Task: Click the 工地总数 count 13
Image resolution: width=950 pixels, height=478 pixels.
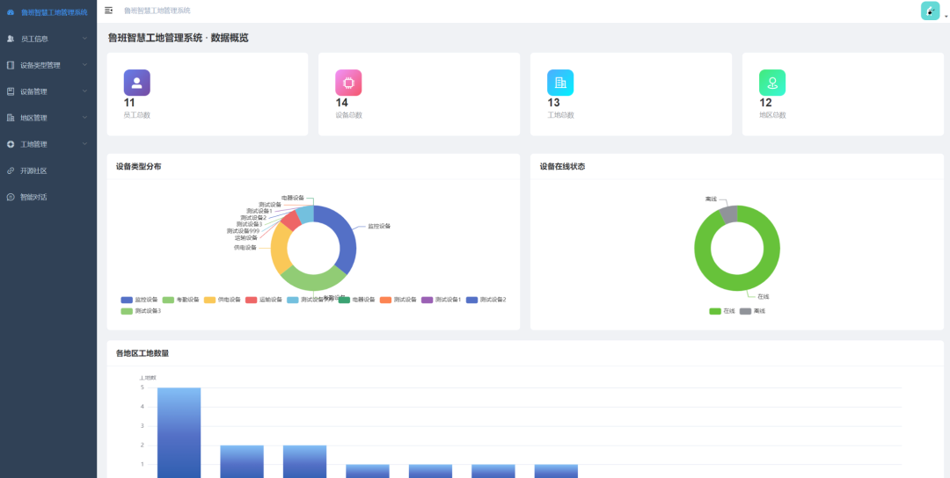Action: click(554, 103)
